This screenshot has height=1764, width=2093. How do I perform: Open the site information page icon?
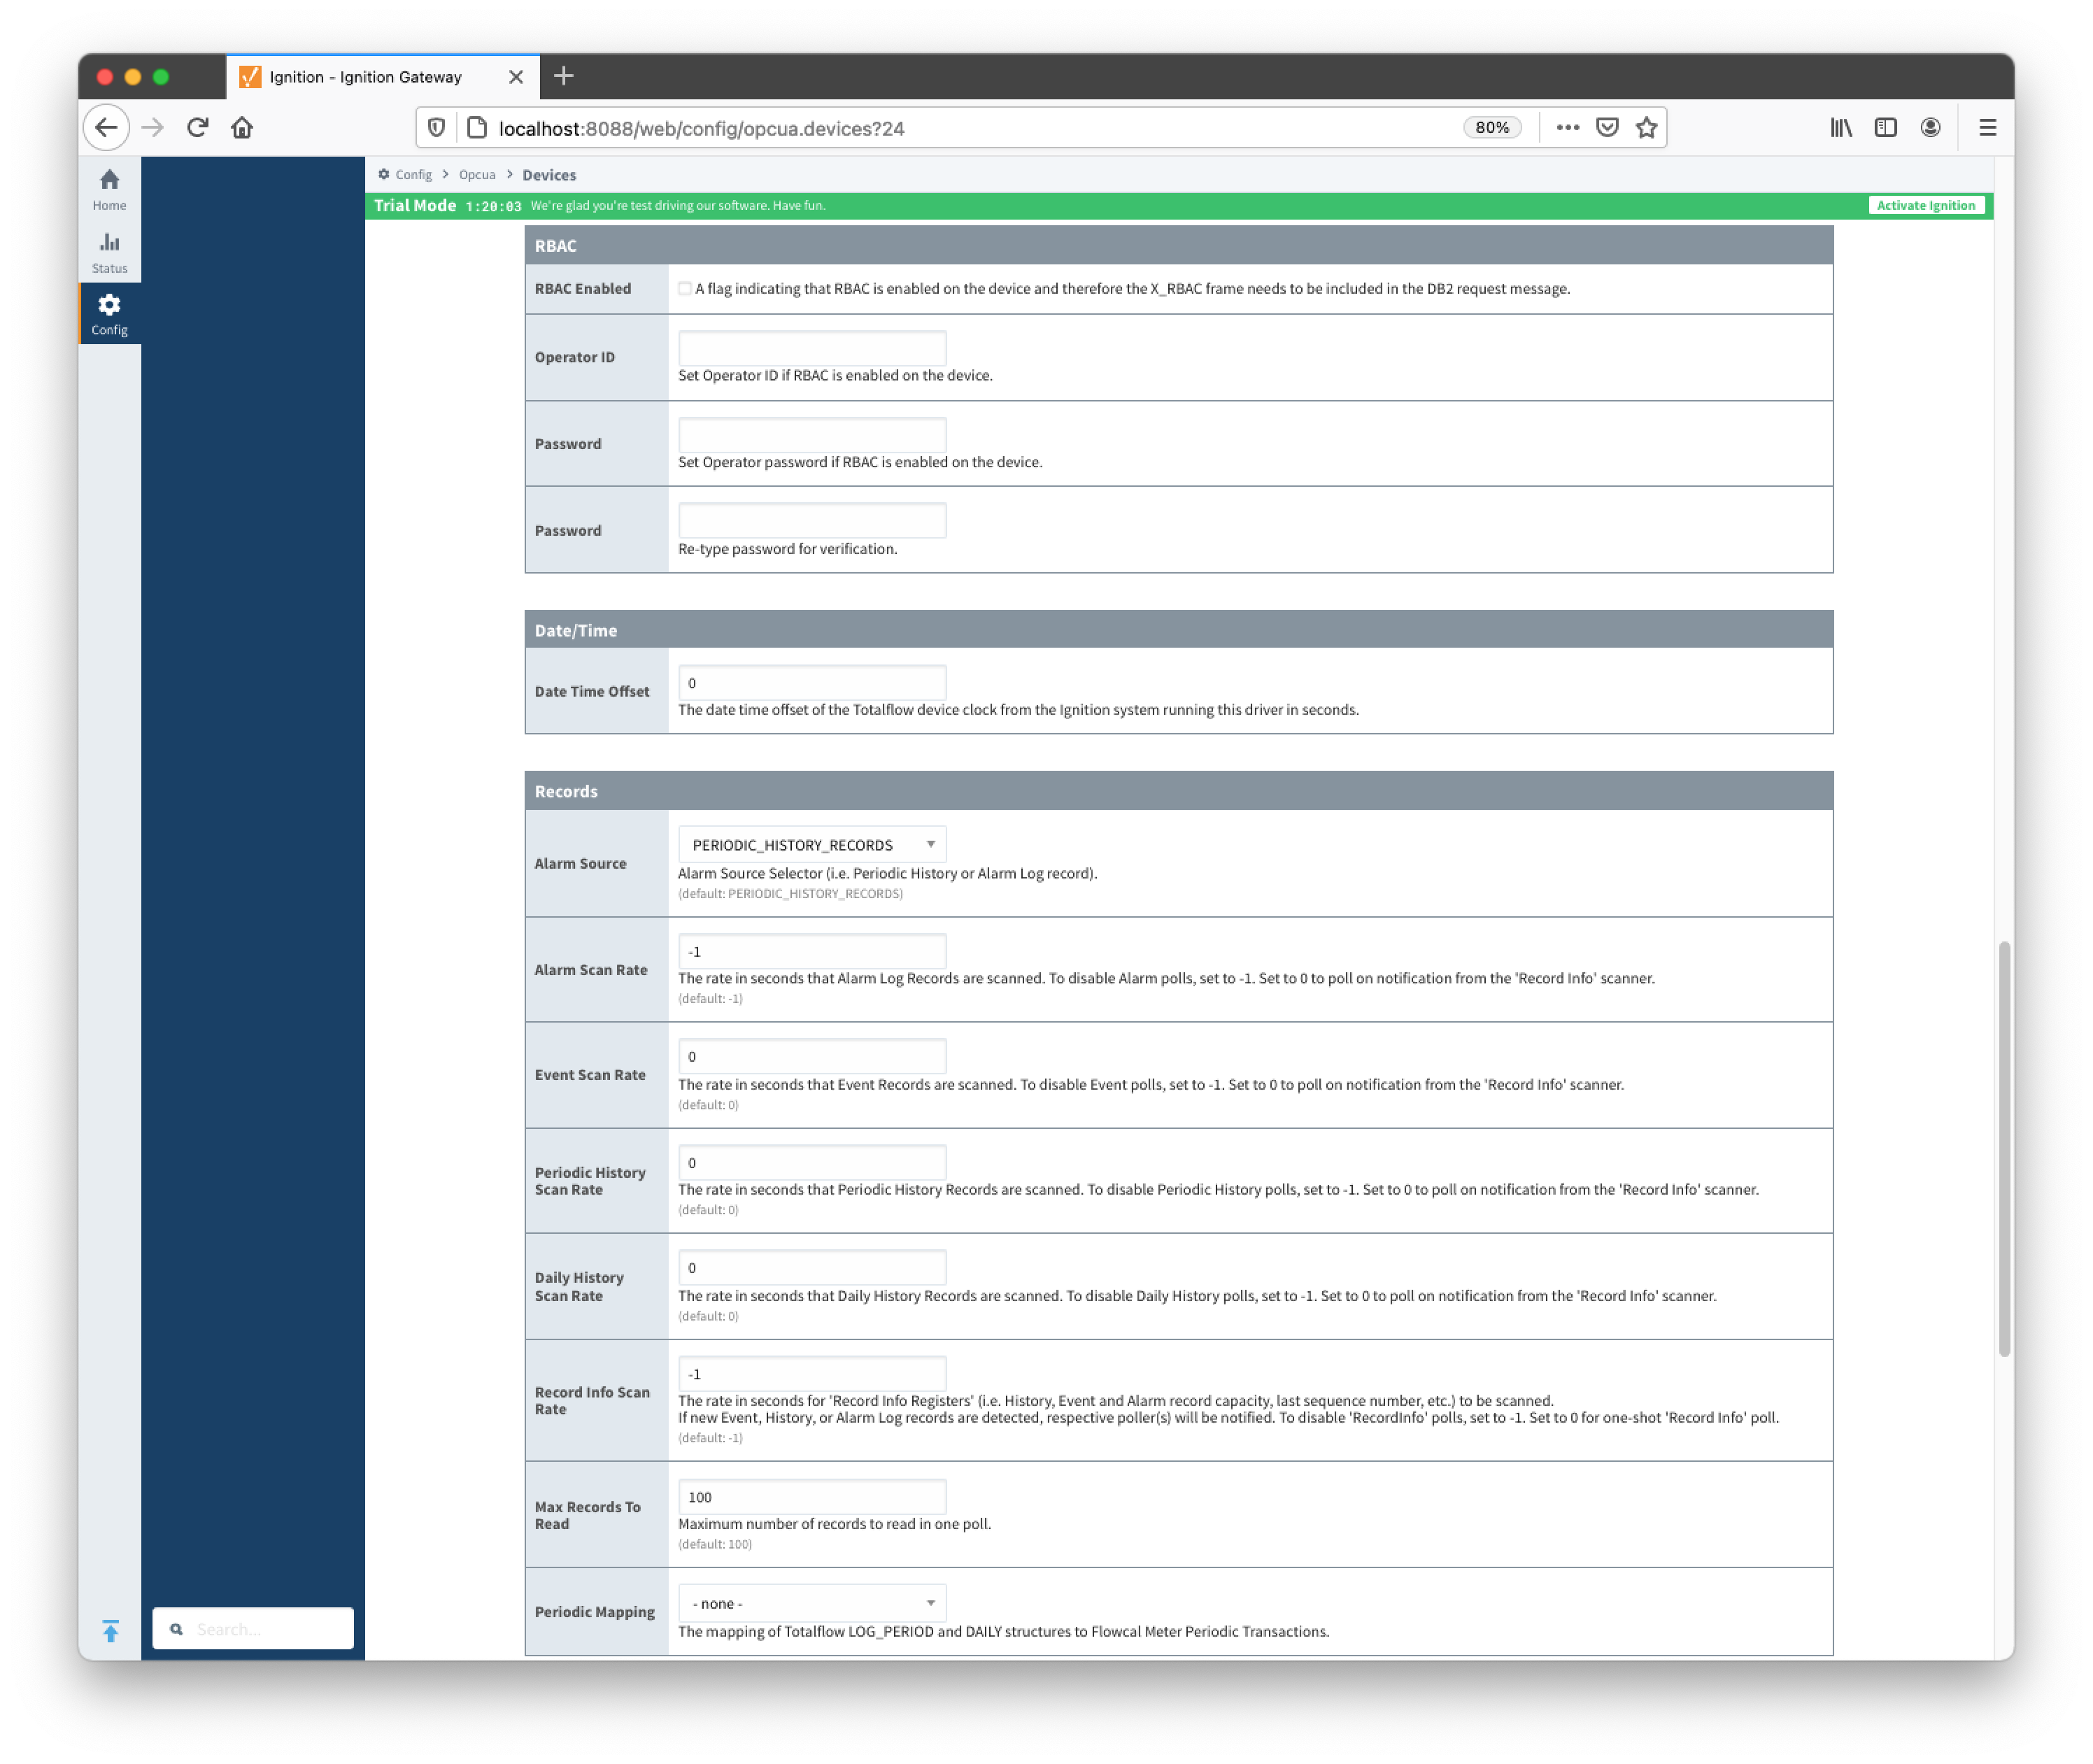478,128
